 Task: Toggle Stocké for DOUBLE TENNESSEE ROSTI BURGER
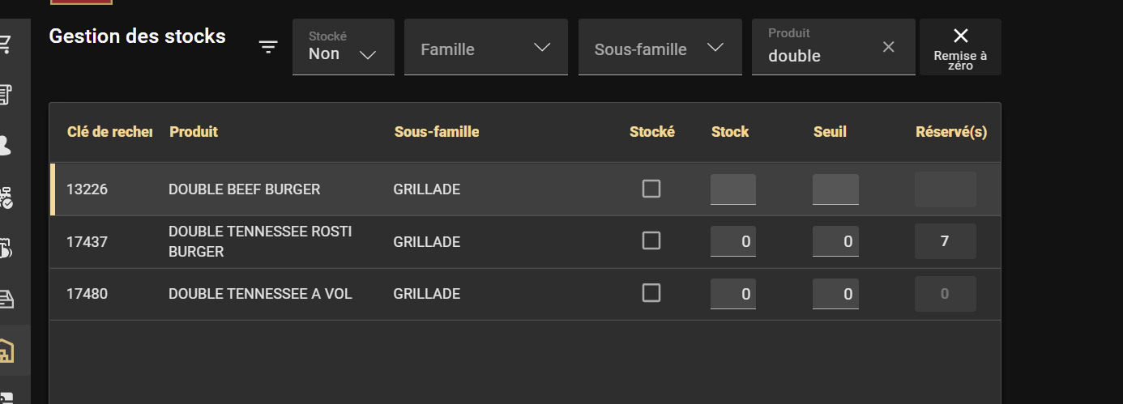point(651,240)
